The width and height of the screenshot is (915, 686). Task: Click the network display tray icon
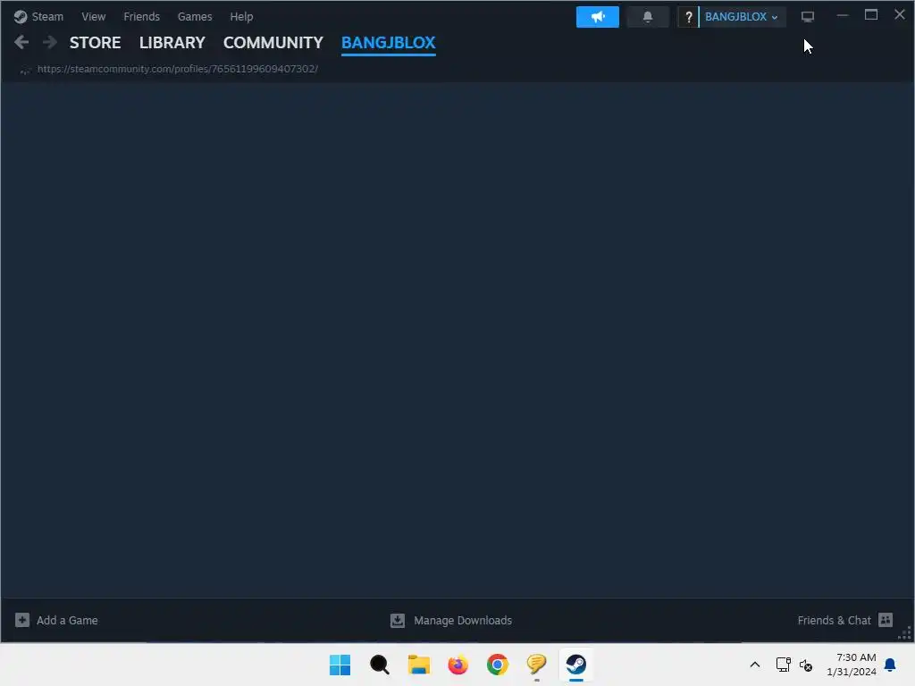coord(783,665)
